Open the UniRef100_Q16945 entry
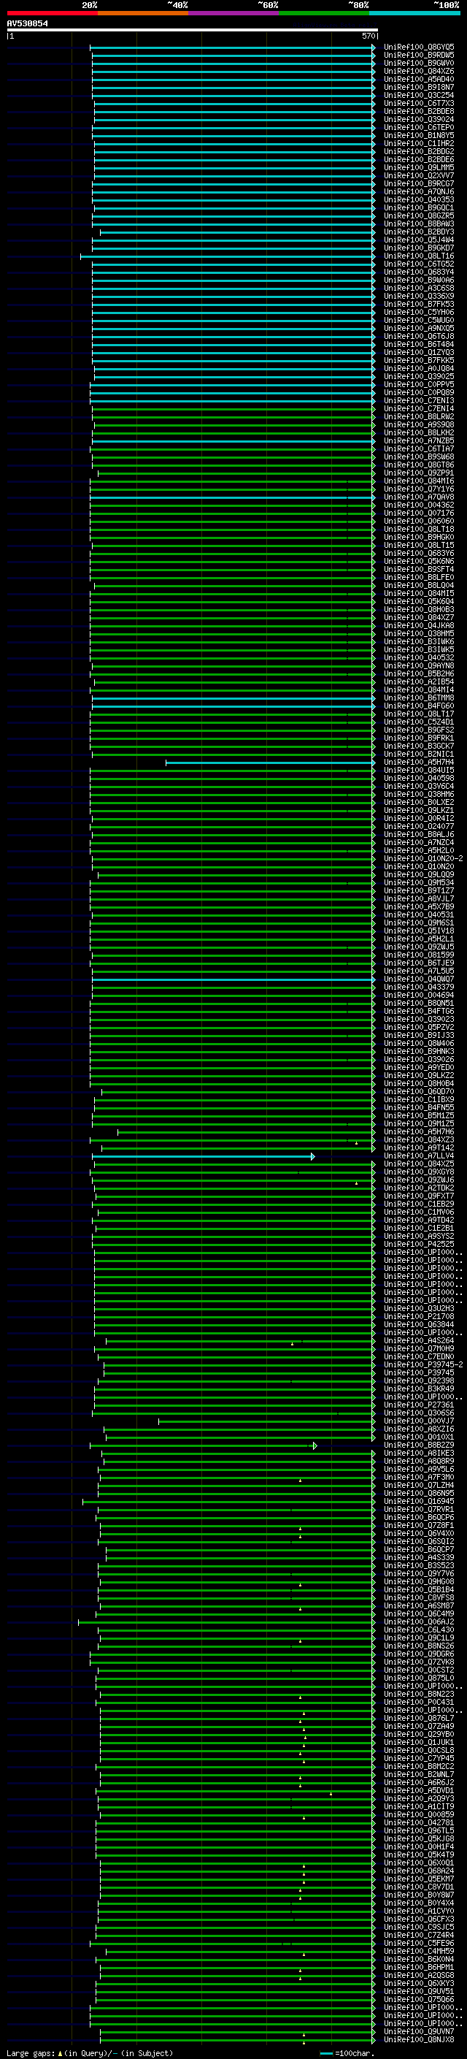This screenshot has width=467, height=2059. (x=418, y=1501)
